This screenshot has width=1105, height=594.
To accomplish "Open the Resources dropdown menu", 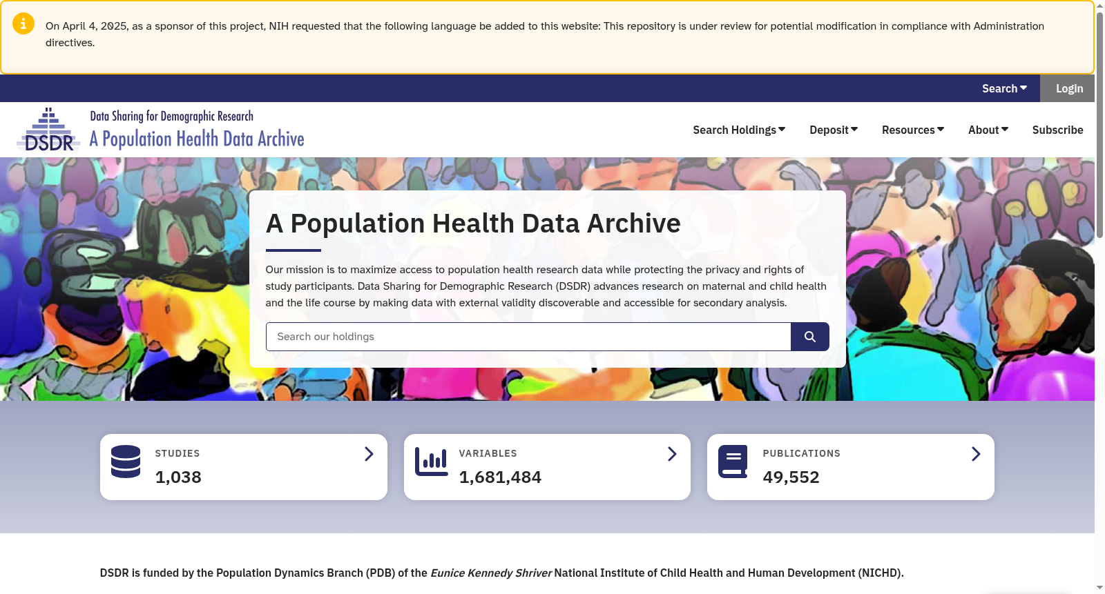I will tap(913, 130).
